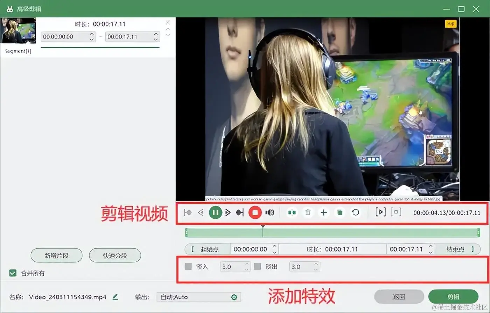Click the green 剪辑 button
This screenshot has width=490, height=313.
pyautogui.click(x=453, y=297)
